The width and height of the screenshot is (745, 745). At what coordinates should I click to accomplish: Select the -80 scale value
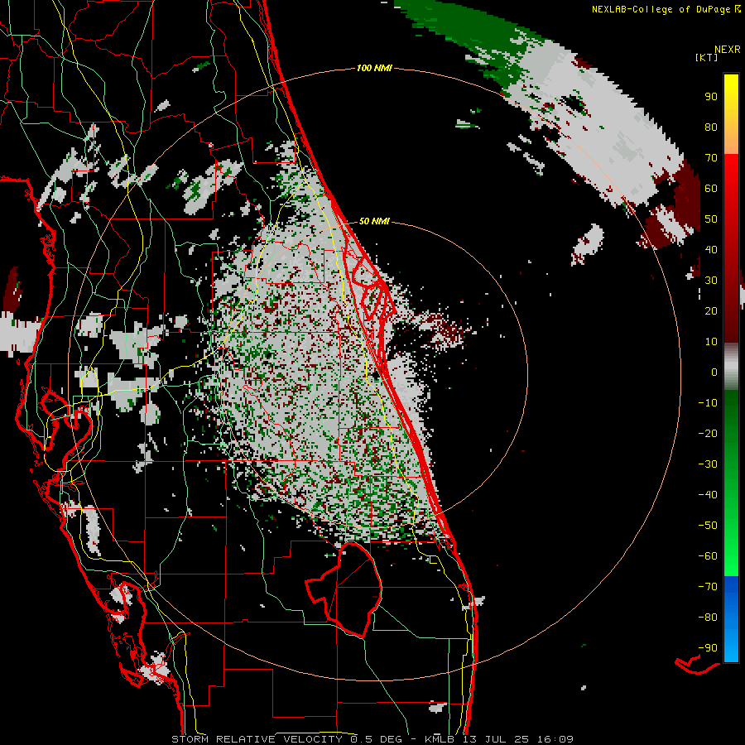[x=708, y=618]
